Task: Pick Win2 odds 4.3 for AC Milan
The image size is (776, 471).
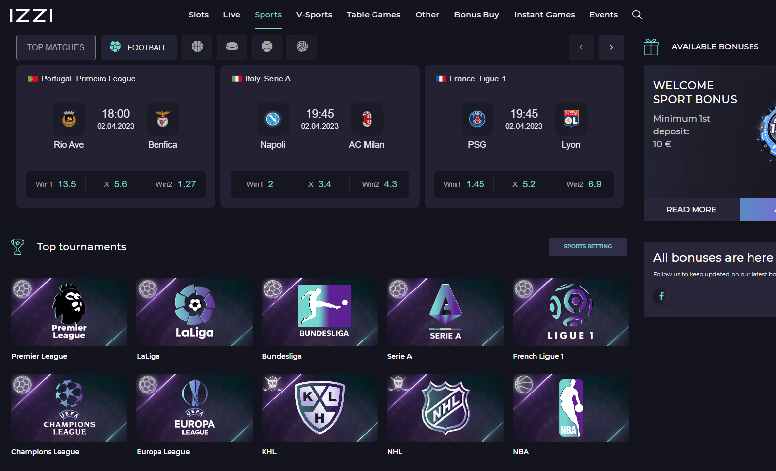Action: tap(380, 184)
